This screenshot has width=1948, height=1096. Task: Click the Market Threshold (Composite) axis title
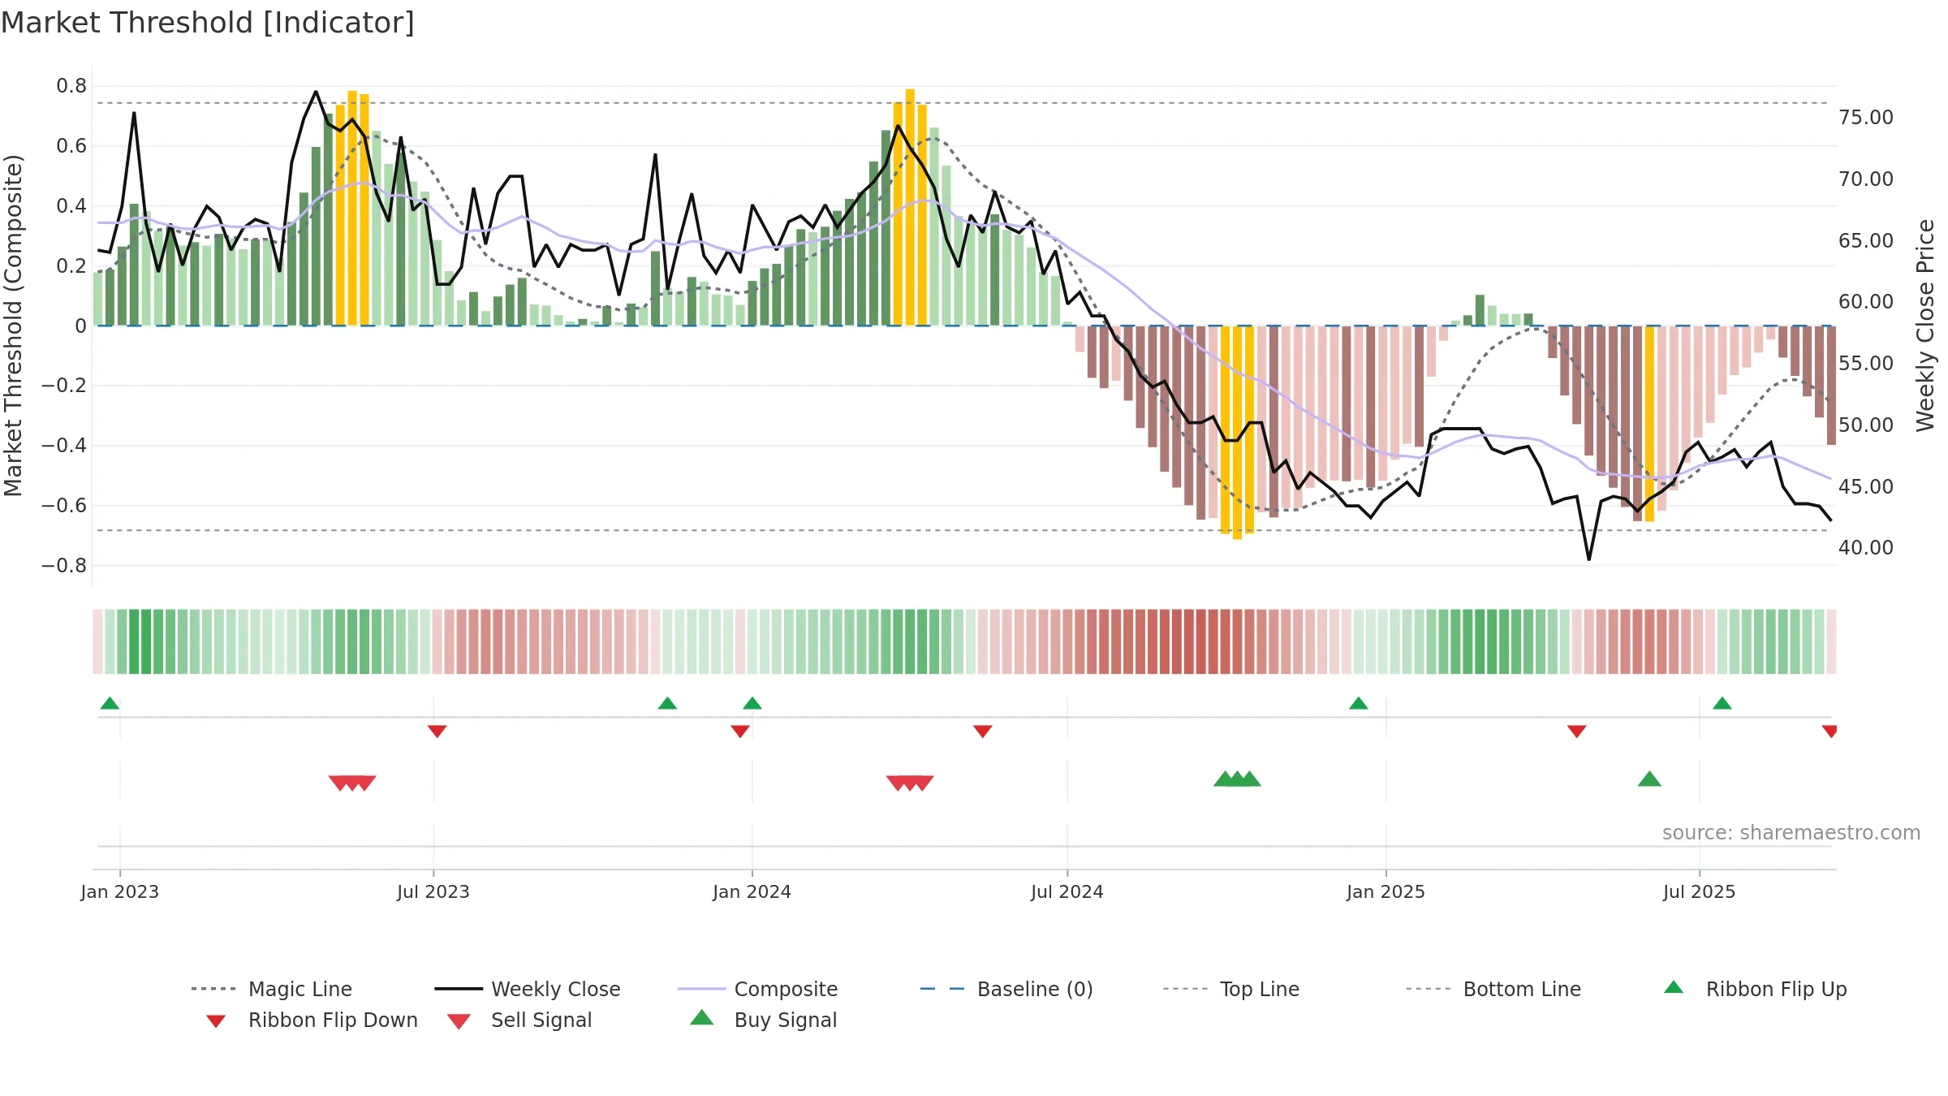click(x=13, y=326)
